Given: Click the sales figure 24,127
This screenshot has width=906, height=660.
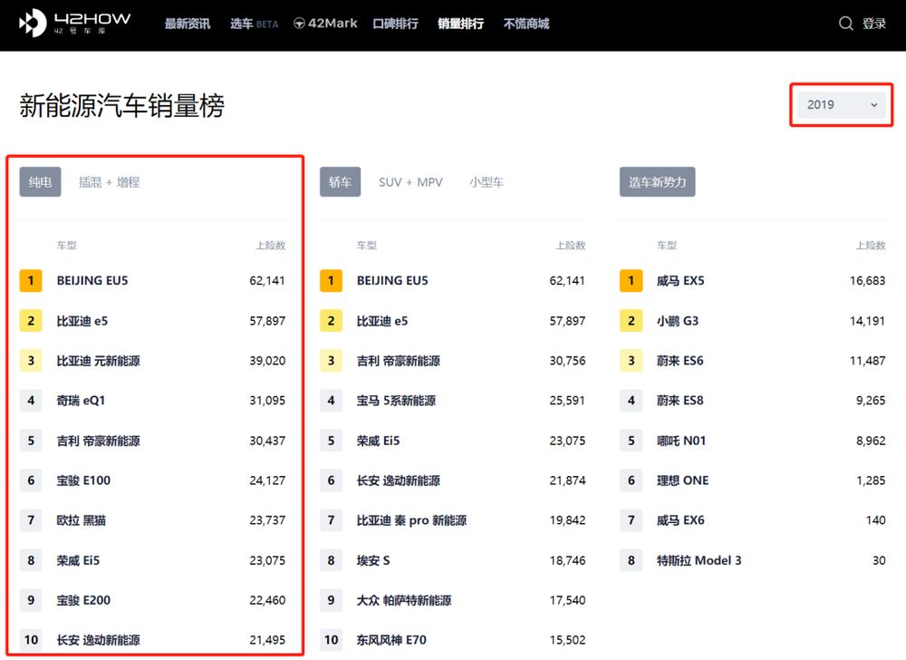Looking at the screenshot, I should (267, 480).
